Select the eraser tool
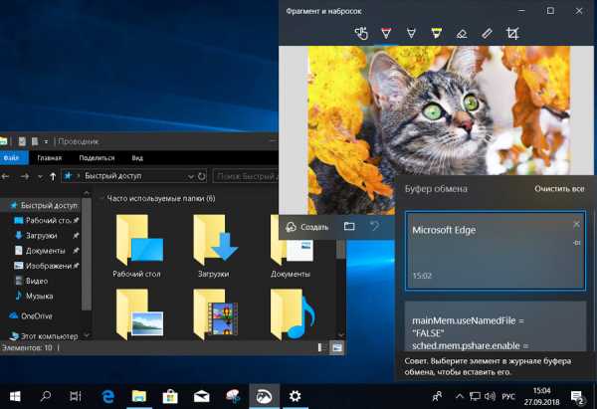The image size is (597, 409). 461,33
